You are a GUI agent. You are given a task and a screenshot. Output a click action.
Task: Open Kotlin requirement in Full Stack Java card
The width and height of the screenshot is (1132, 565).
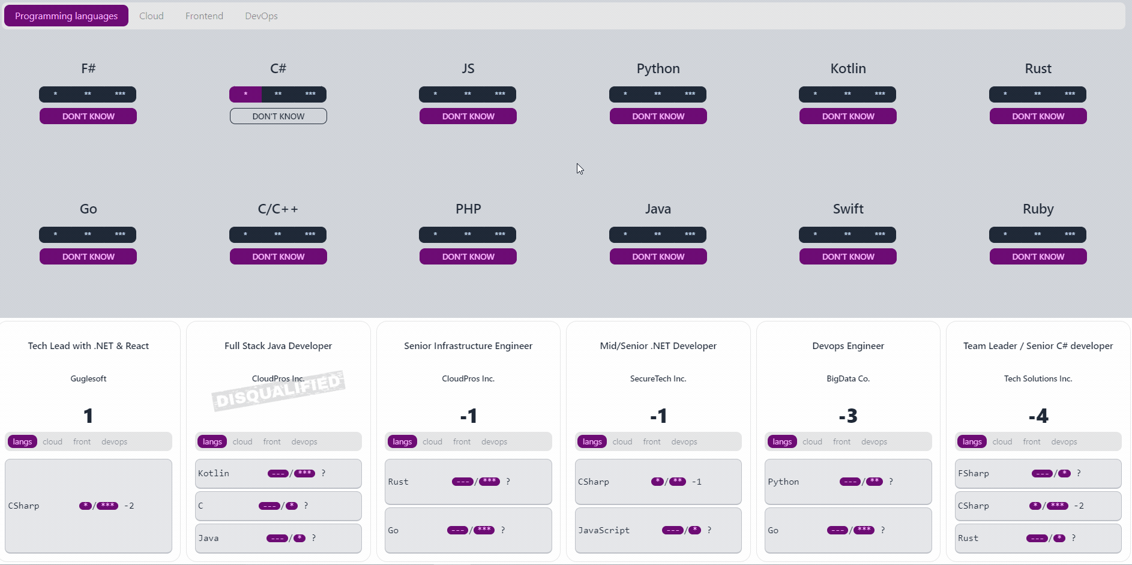click(x=278, y=473)
